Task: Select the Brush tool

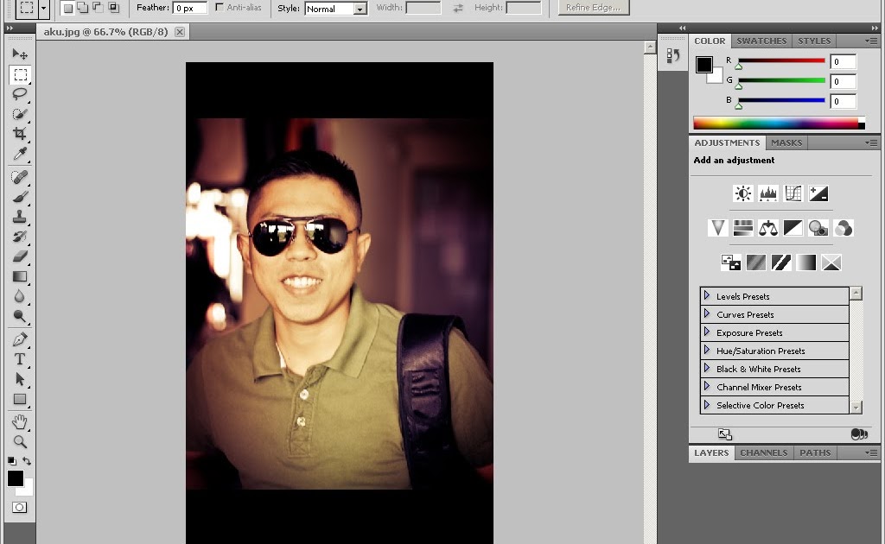Action: [20, 197]
